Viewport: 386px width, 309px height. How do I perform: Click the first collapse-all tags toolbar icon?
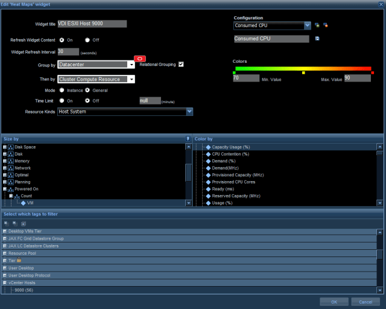(x=5, y=223)
